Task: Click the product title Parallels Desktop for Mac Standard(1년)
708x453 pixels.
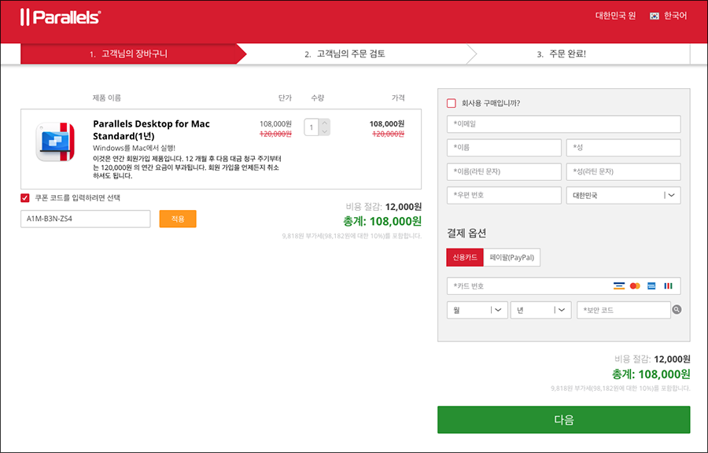Action: 151,130
